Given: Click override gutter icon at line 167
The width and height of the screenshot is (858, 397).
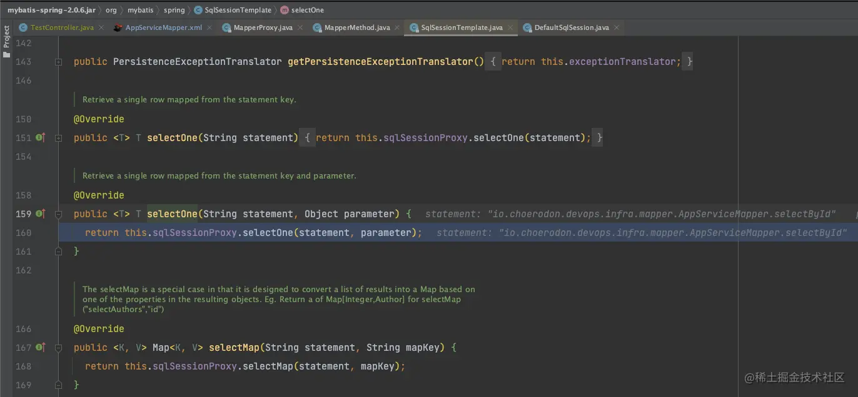Looking at the screenshot, I should pos(40,347).
